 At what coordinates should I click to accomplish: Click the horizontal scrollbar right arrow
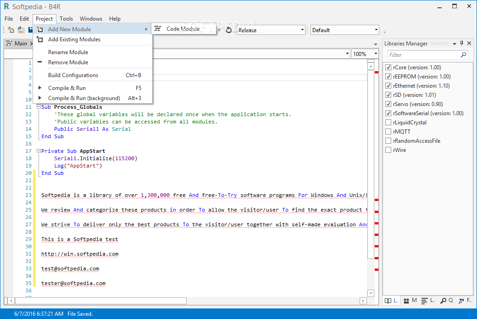pos(363,301)
